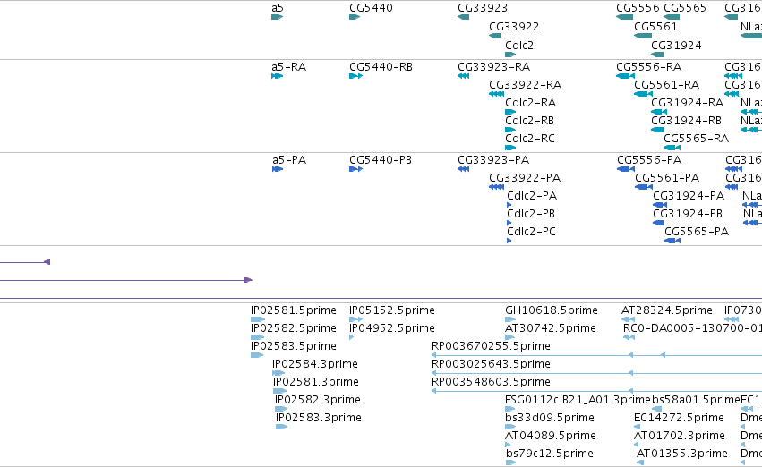The image size is (762, 467).
Task: Select the CG5440 gene glyph
Action: click(355, 17)
